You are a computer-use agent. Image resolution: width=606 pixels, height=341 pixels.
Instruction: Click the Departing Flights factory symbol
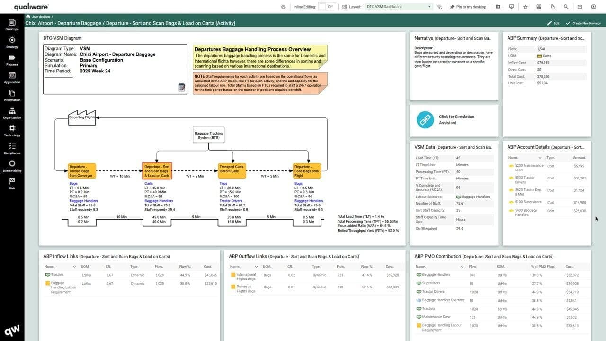point(82,117)
